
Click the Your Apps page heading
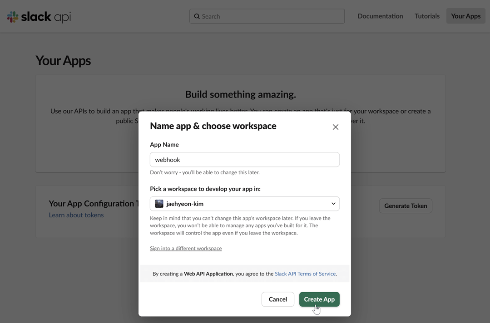pos(63,60)
